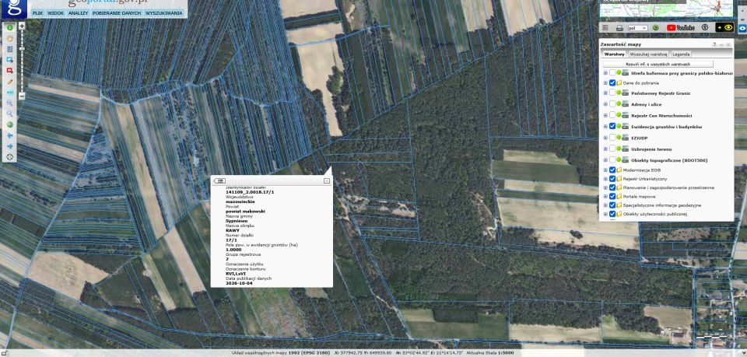Click the printer icon

tap(619, 28)
